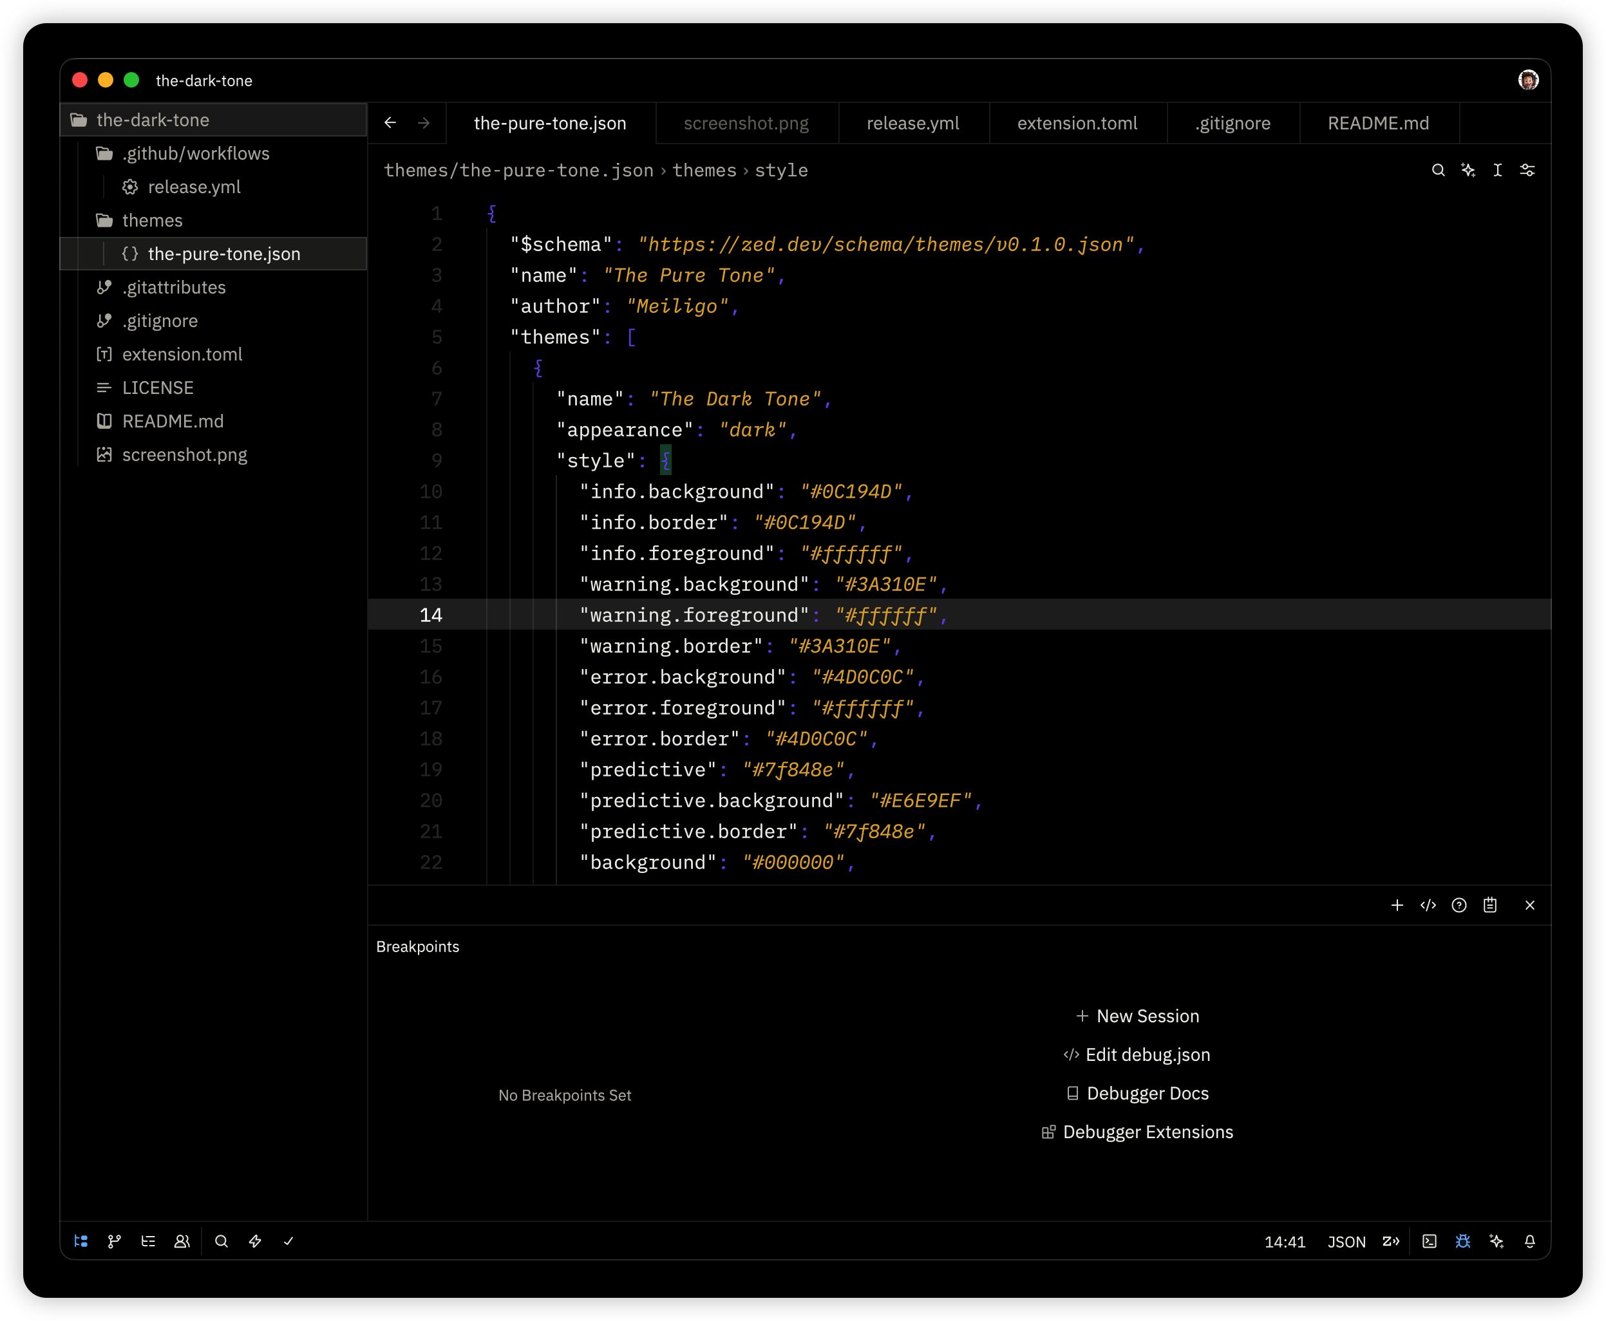The width and height of the screenshot is (1606, 1321).
Task: Go forward with right arrow navigation
Action: [x=424, y=122]
